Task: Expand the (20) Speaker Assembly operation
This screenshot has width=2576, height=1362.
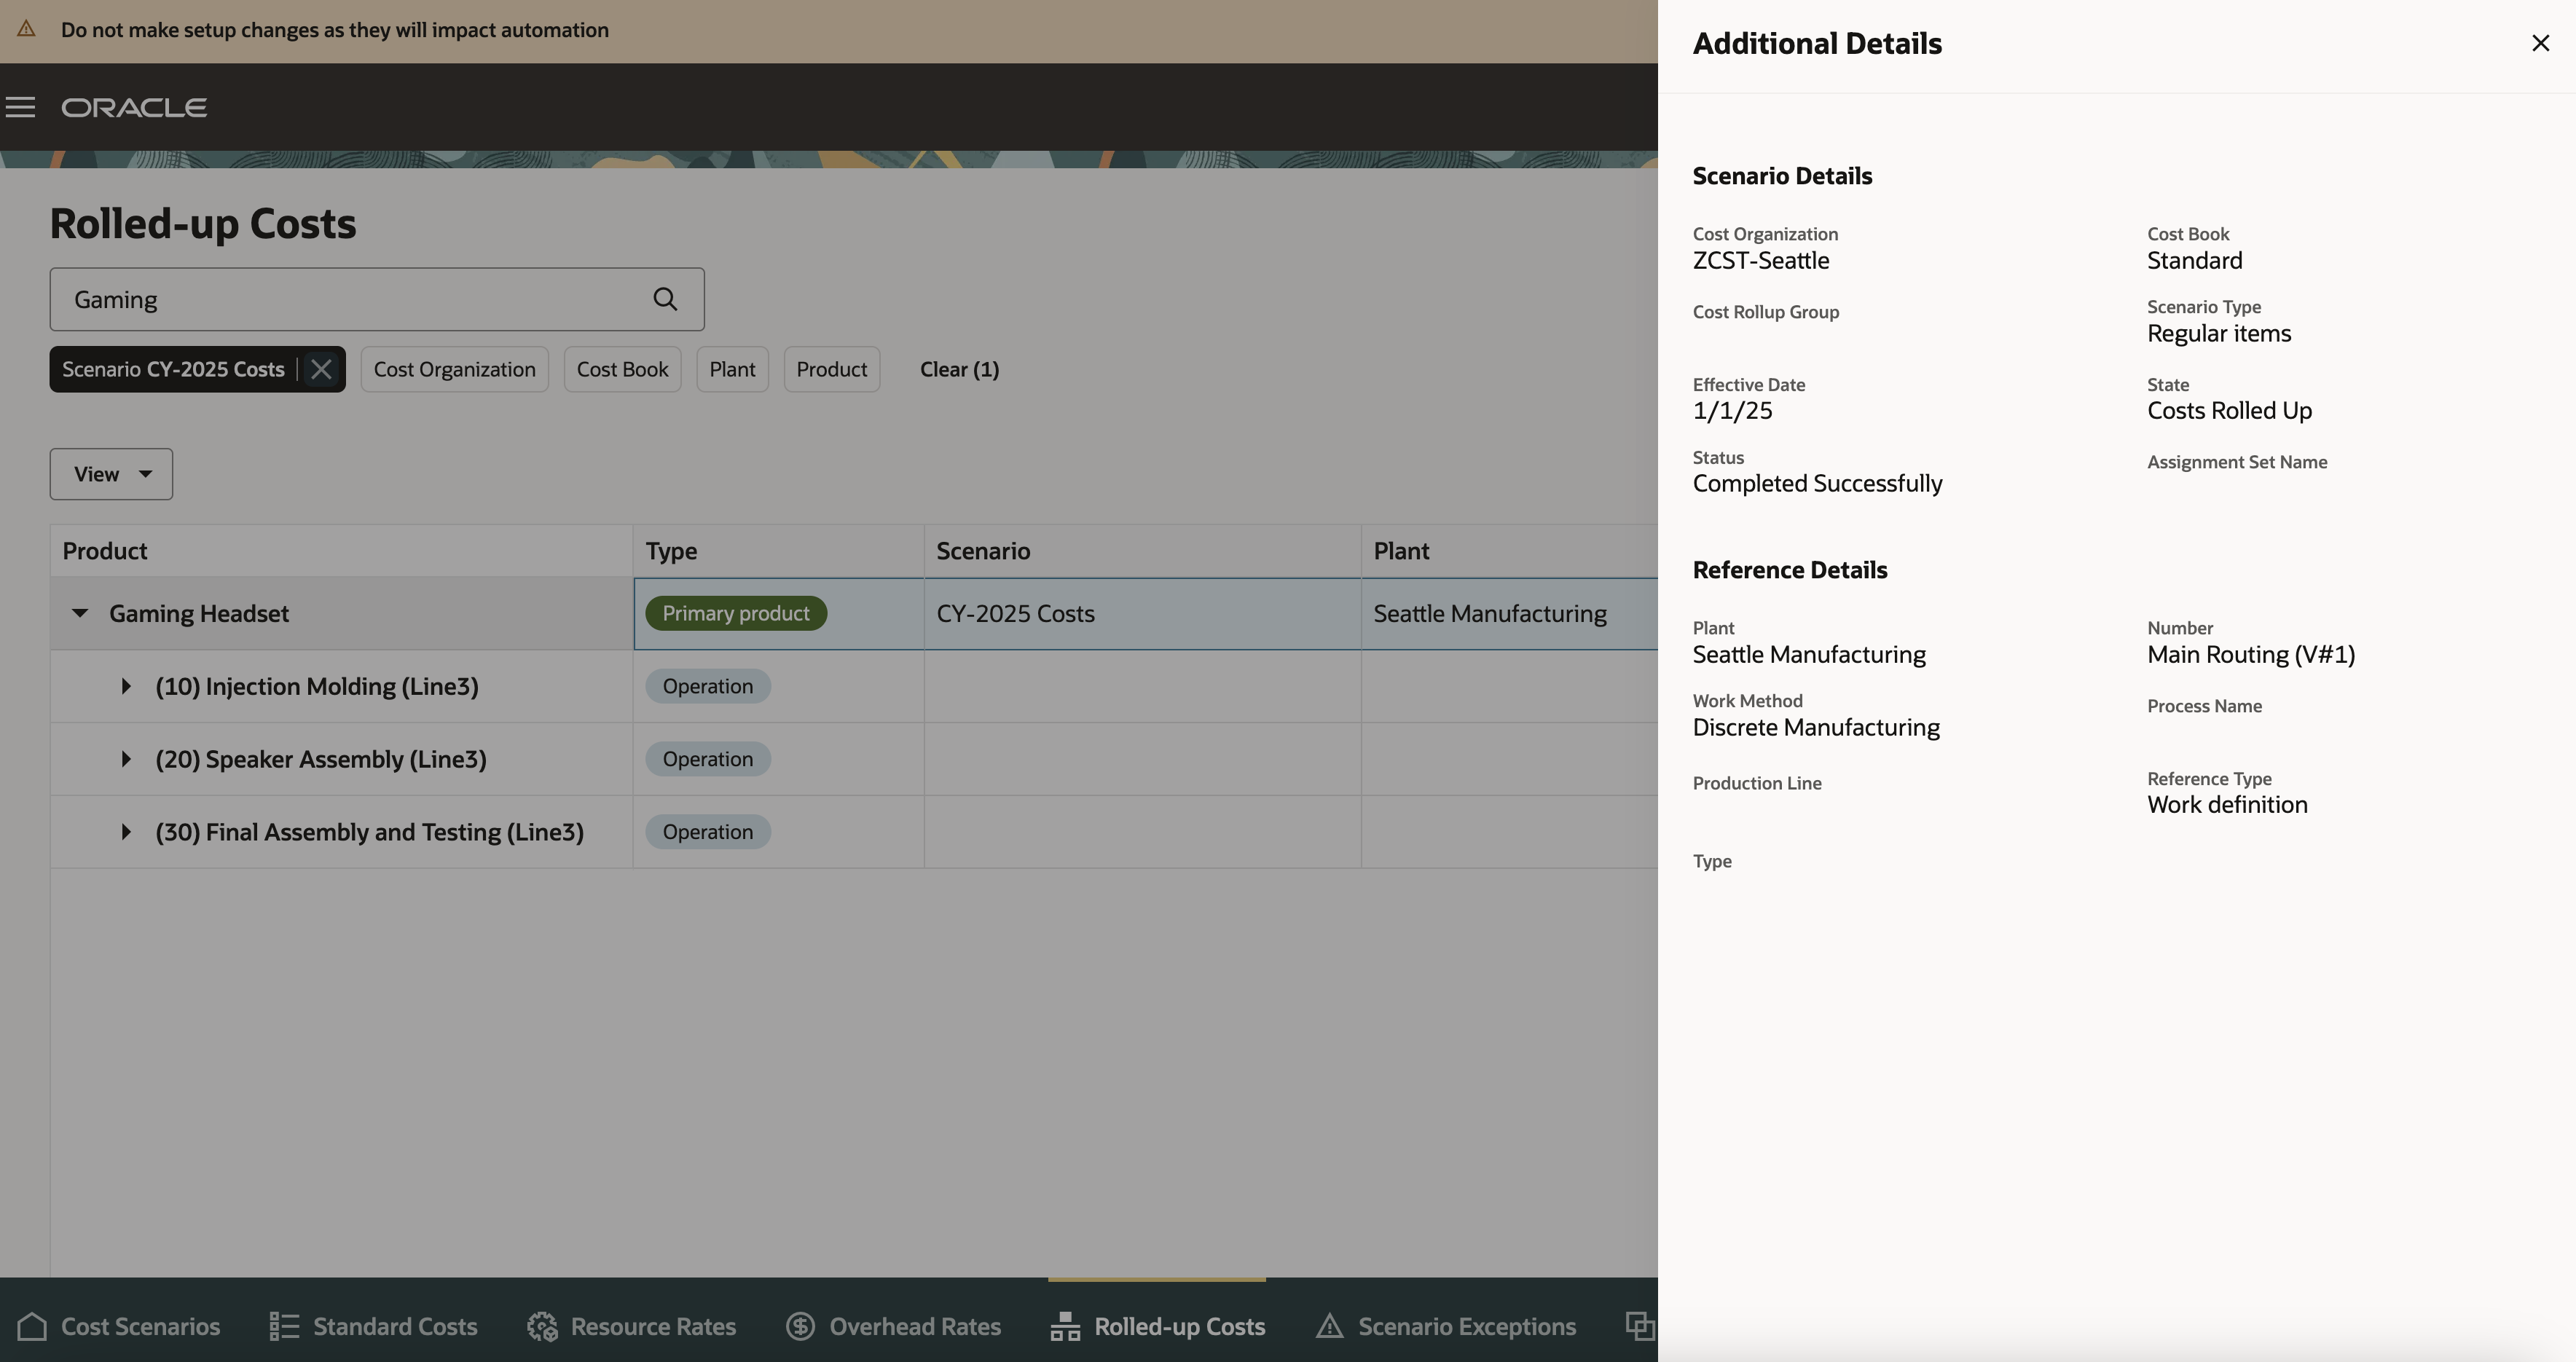Action: point(126,759)
